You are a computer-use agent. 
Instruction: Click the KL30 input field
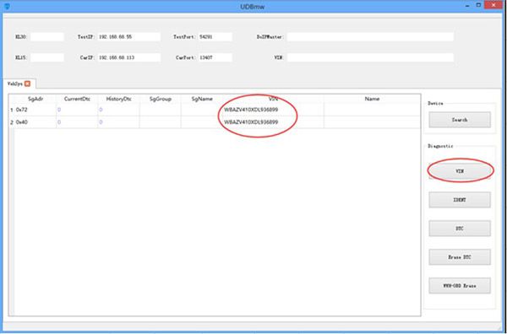click(47, 37)
